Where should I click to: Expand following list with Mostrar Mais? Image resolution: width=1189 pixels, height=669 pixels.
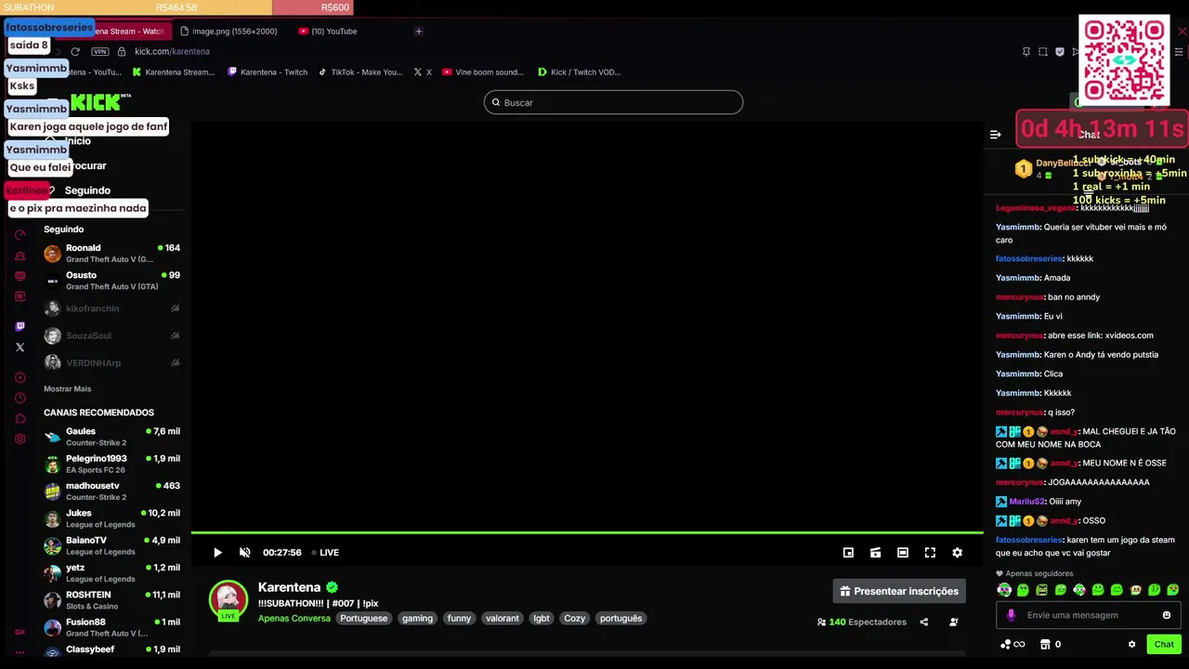point(68,389)
